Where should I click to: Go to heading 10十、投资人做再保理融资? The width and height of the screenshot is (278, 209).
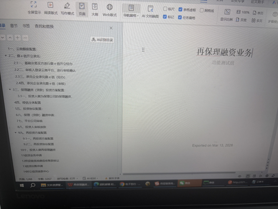[x=38, y=150]
